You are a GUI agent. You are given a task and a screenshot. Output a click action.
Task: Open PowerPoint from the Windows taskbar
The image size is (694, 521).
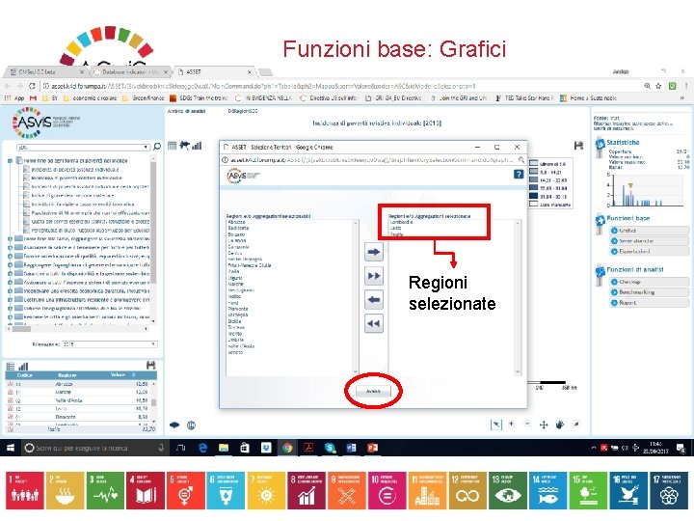pyautogui.click(x=372, y=448)
